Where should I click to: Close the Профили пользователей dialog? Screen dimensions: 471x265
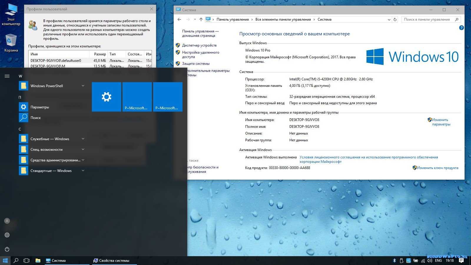tap(152, 9)
